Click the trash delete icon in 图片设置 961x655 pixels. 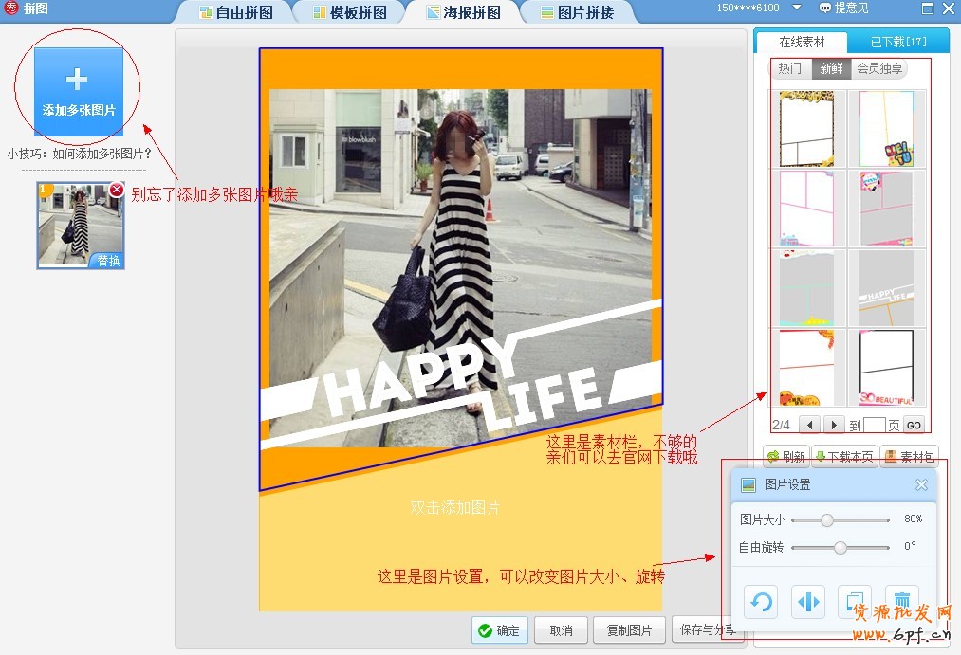(x=902, y=600)
